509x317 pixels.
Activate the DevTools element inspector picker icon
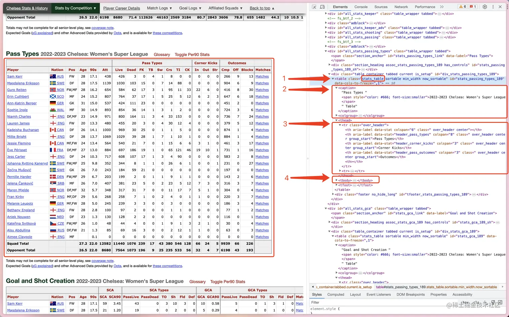tap(314, 7)
